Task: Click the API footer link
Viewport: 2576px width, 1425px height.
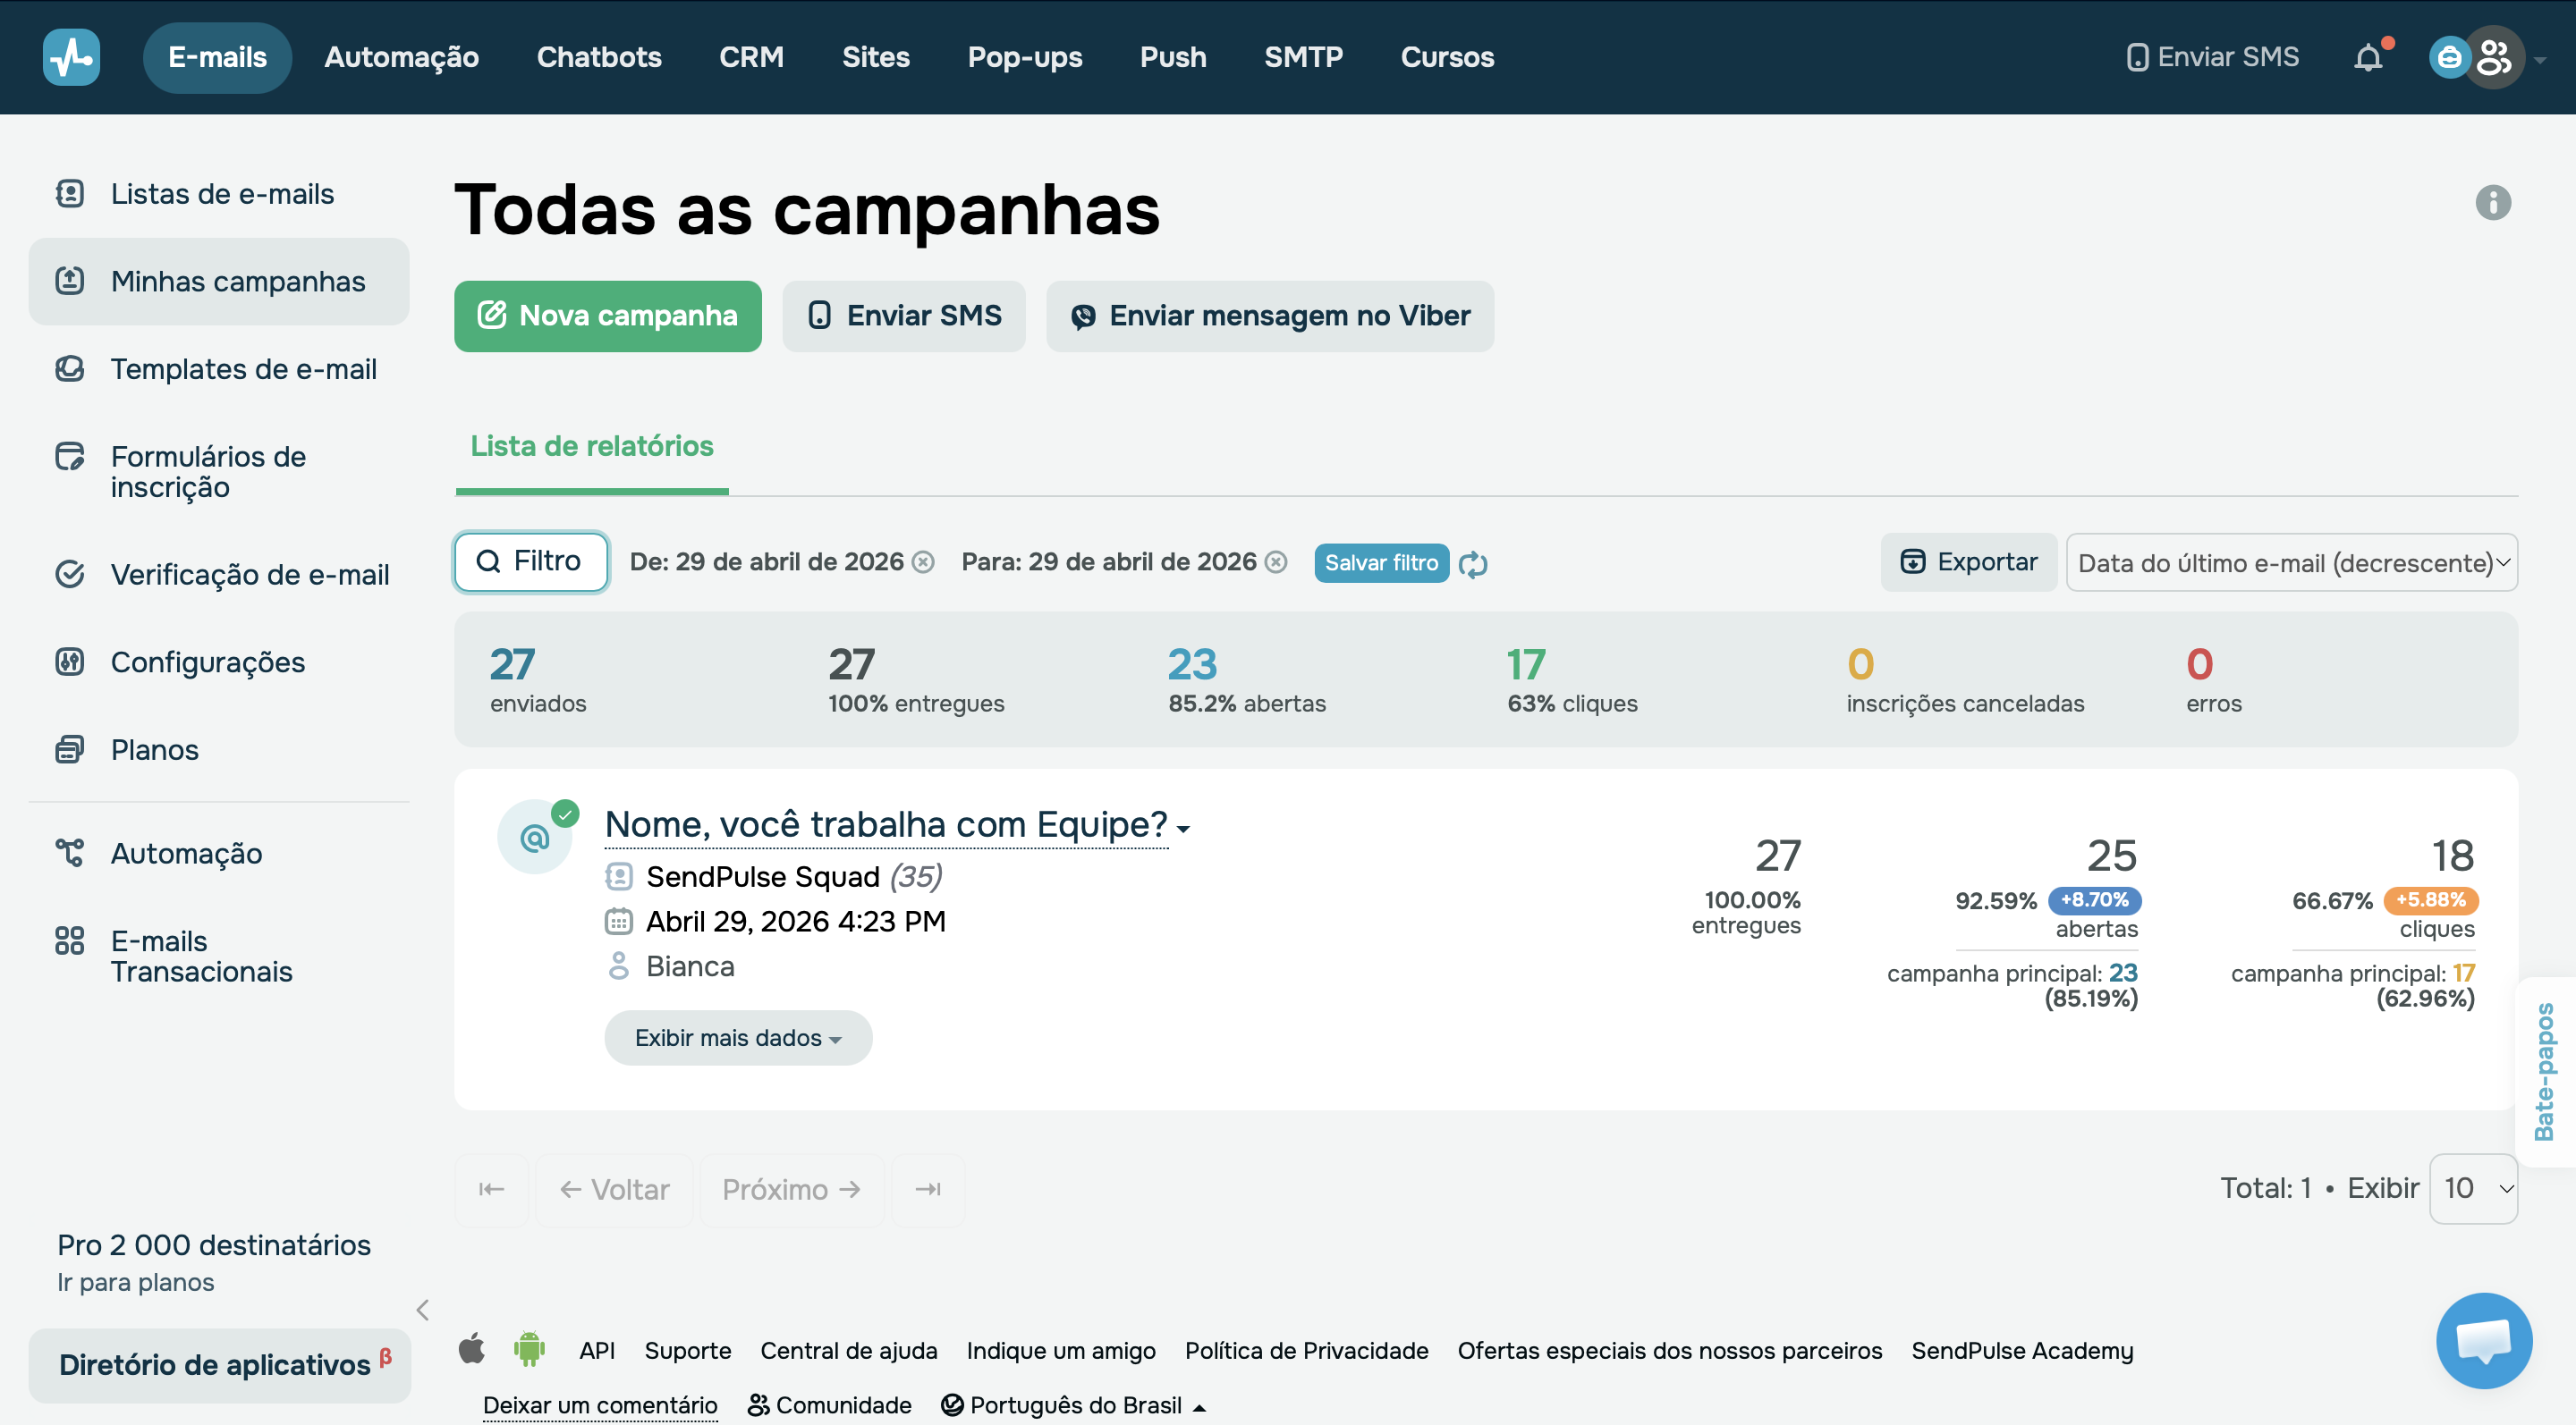Action: 597,1350
